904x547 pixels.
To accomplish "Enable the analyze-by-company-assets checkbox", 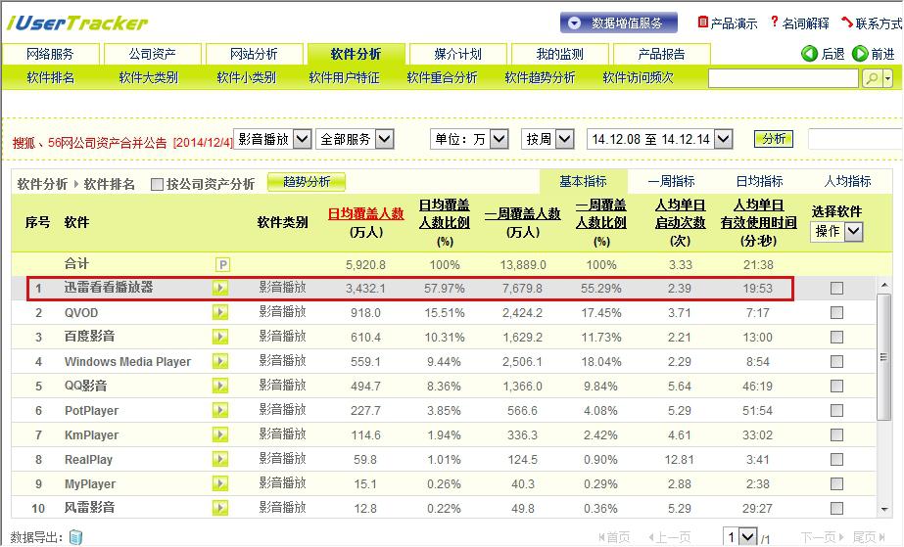I will coord(158,184).
